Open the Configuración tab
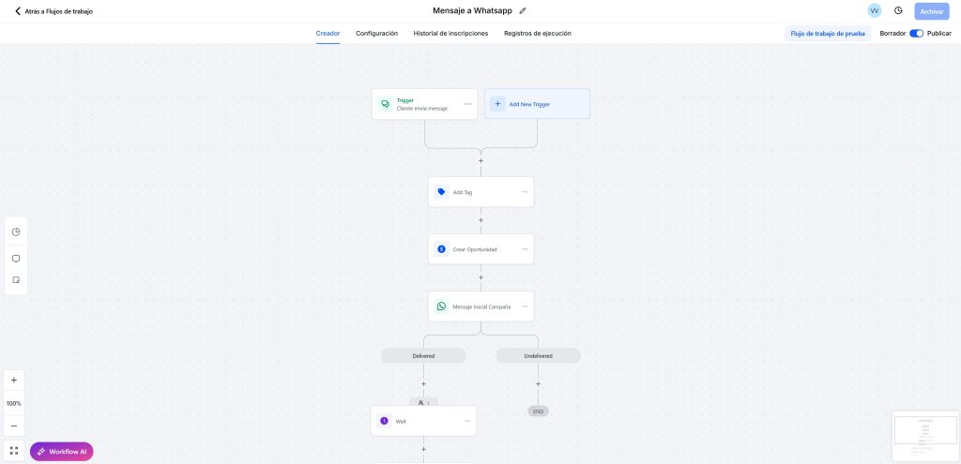 (377, 34)
